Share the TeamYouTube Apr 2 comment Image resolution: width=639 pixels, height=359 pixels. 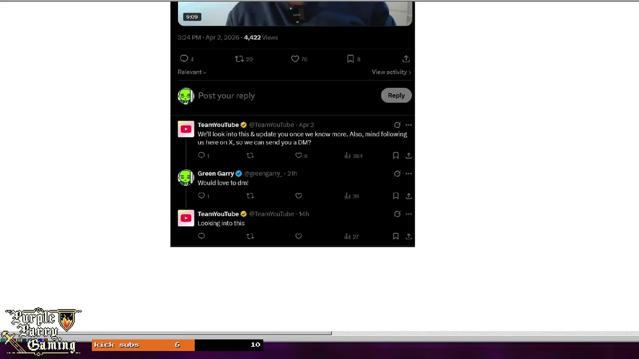tap(408, 156)
